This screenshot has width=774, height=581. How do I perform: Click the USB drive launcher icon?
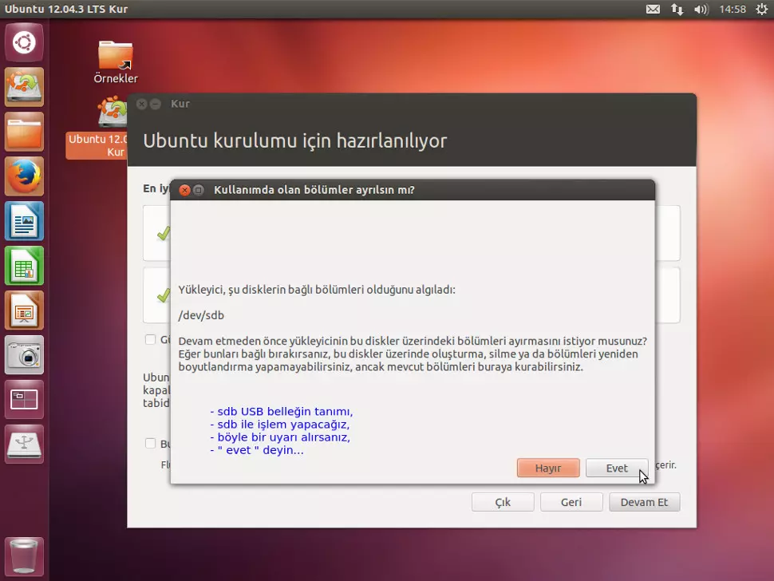coord(24,445)
